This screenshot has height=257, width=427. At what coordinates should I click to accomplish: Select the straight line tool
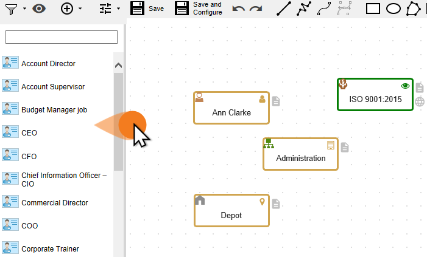coord(284,9)
